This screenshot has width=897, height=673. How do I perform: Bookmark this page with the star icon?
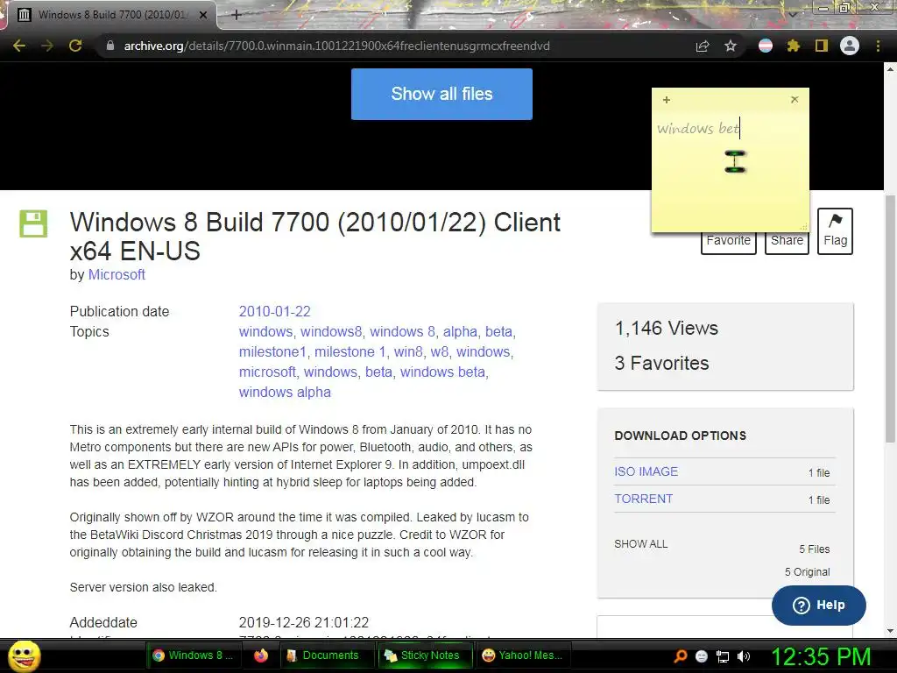(730, 46)
